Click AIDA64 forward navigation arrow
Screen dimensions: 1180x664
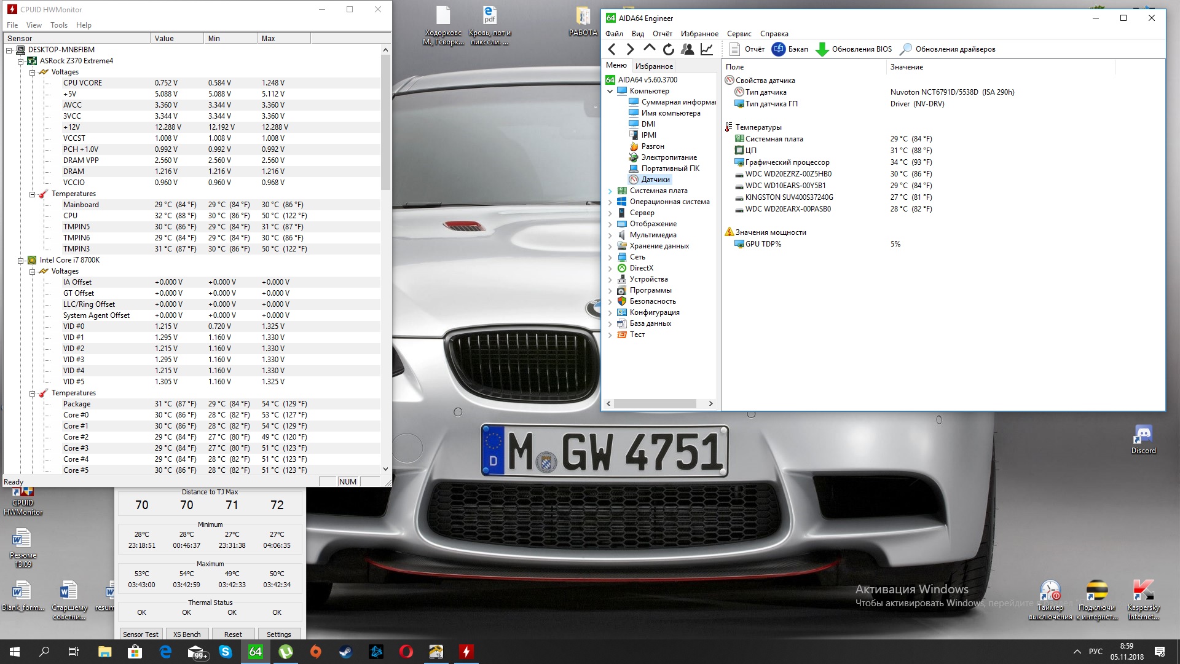[x=630, y=49]
